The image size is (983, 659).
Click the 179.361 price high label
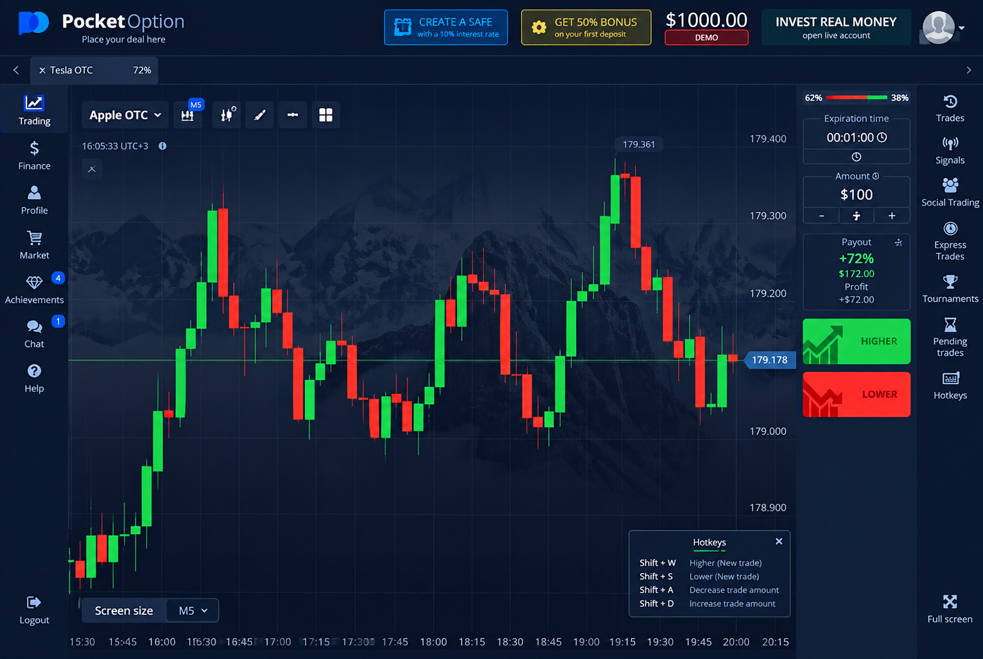click(638, 144)
